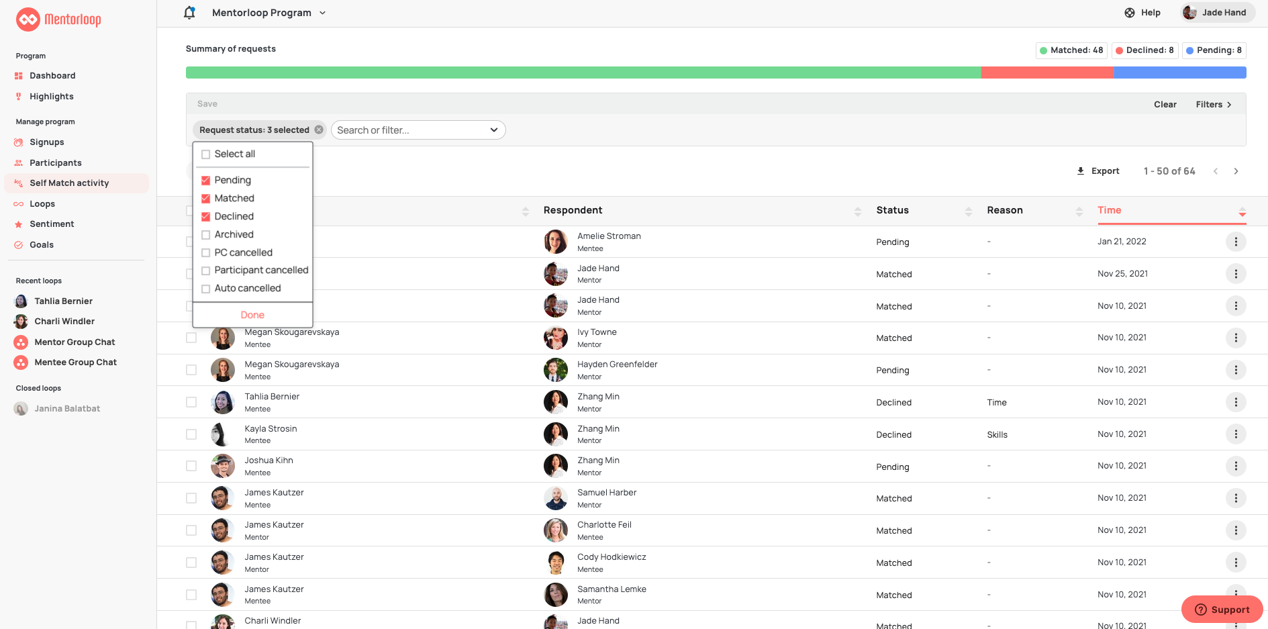Open row actions for Hayden Greenfelder request
This screenshot has height=629, width=1268.
pos(1236,370)
